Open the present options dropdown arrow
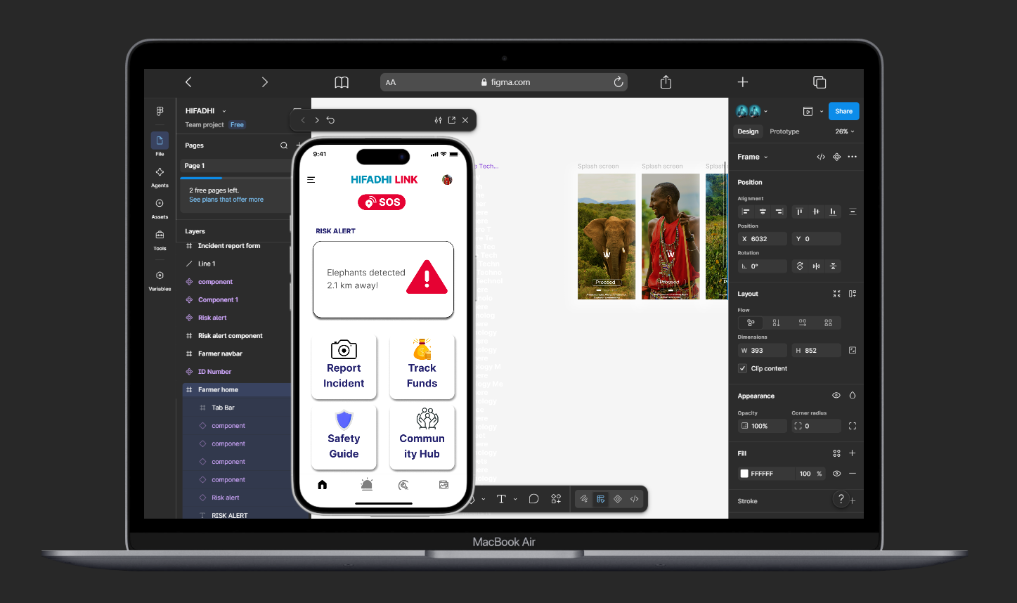Viewport: 1017px width, 603px height. (x=822, y=111)
